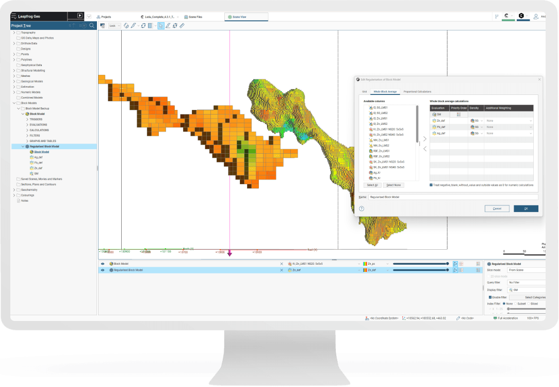Click the slicer icon right of the pencil
The width and height of the screenshot is (559, 387).
pyautogui.click(x=143, y=26)
